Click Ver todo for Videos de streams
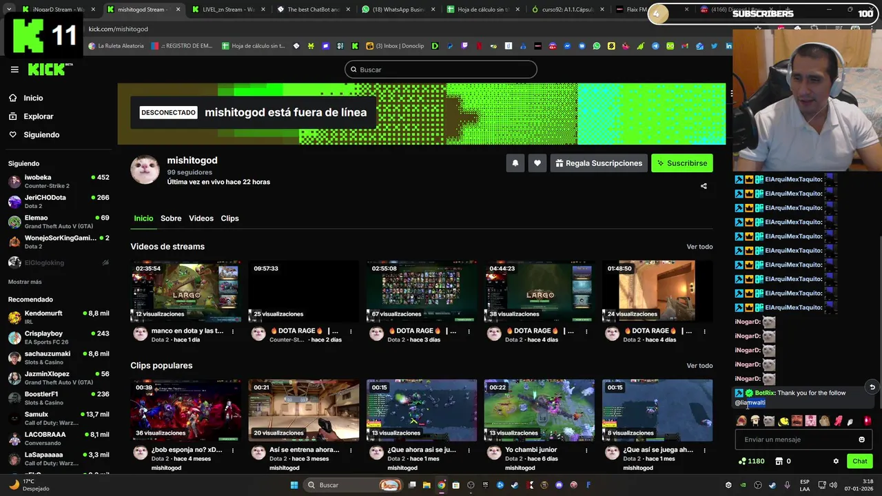This screenshot has width=882, height=496. pyautogui.click(x=699, y=247)
